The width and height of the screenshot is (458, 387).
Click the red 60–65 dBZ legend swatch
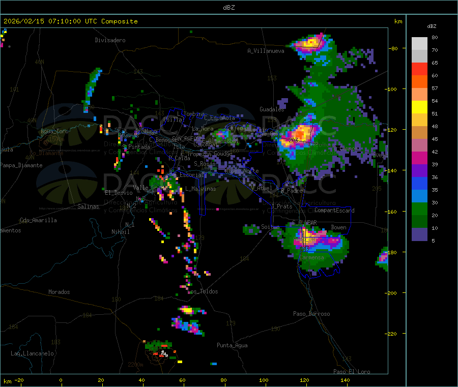(419, 69)
